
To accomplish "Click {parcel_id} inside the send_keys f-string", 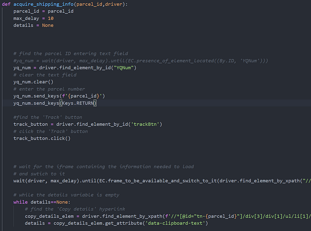I will tap(84, 96).
